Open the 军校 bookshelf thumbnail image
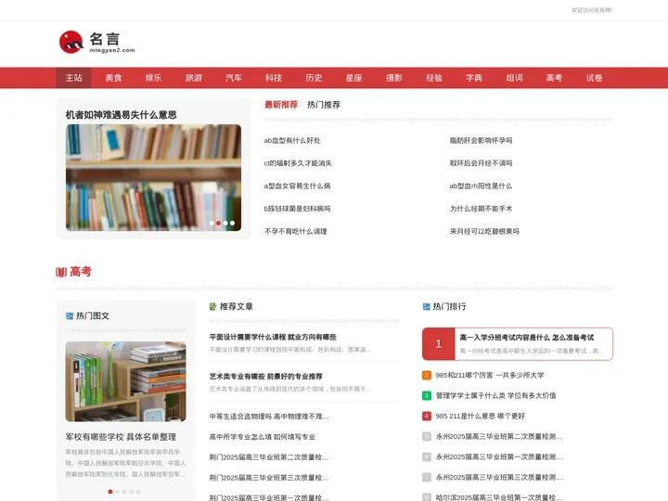Viewport: 668px width, 501px height. coord(125,381)
